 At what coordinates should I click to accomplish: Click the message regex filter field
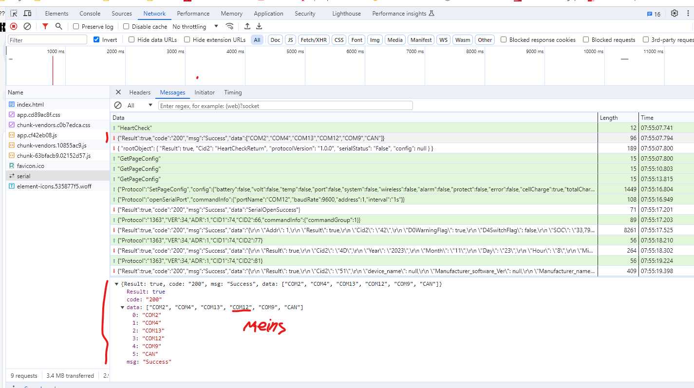coord(285,106)
